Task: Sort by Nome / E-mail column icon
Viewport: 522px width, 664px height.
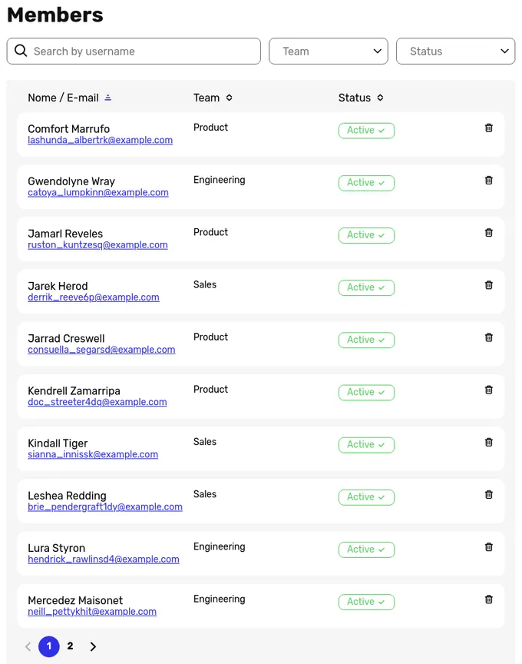Action: pos(108,98)
